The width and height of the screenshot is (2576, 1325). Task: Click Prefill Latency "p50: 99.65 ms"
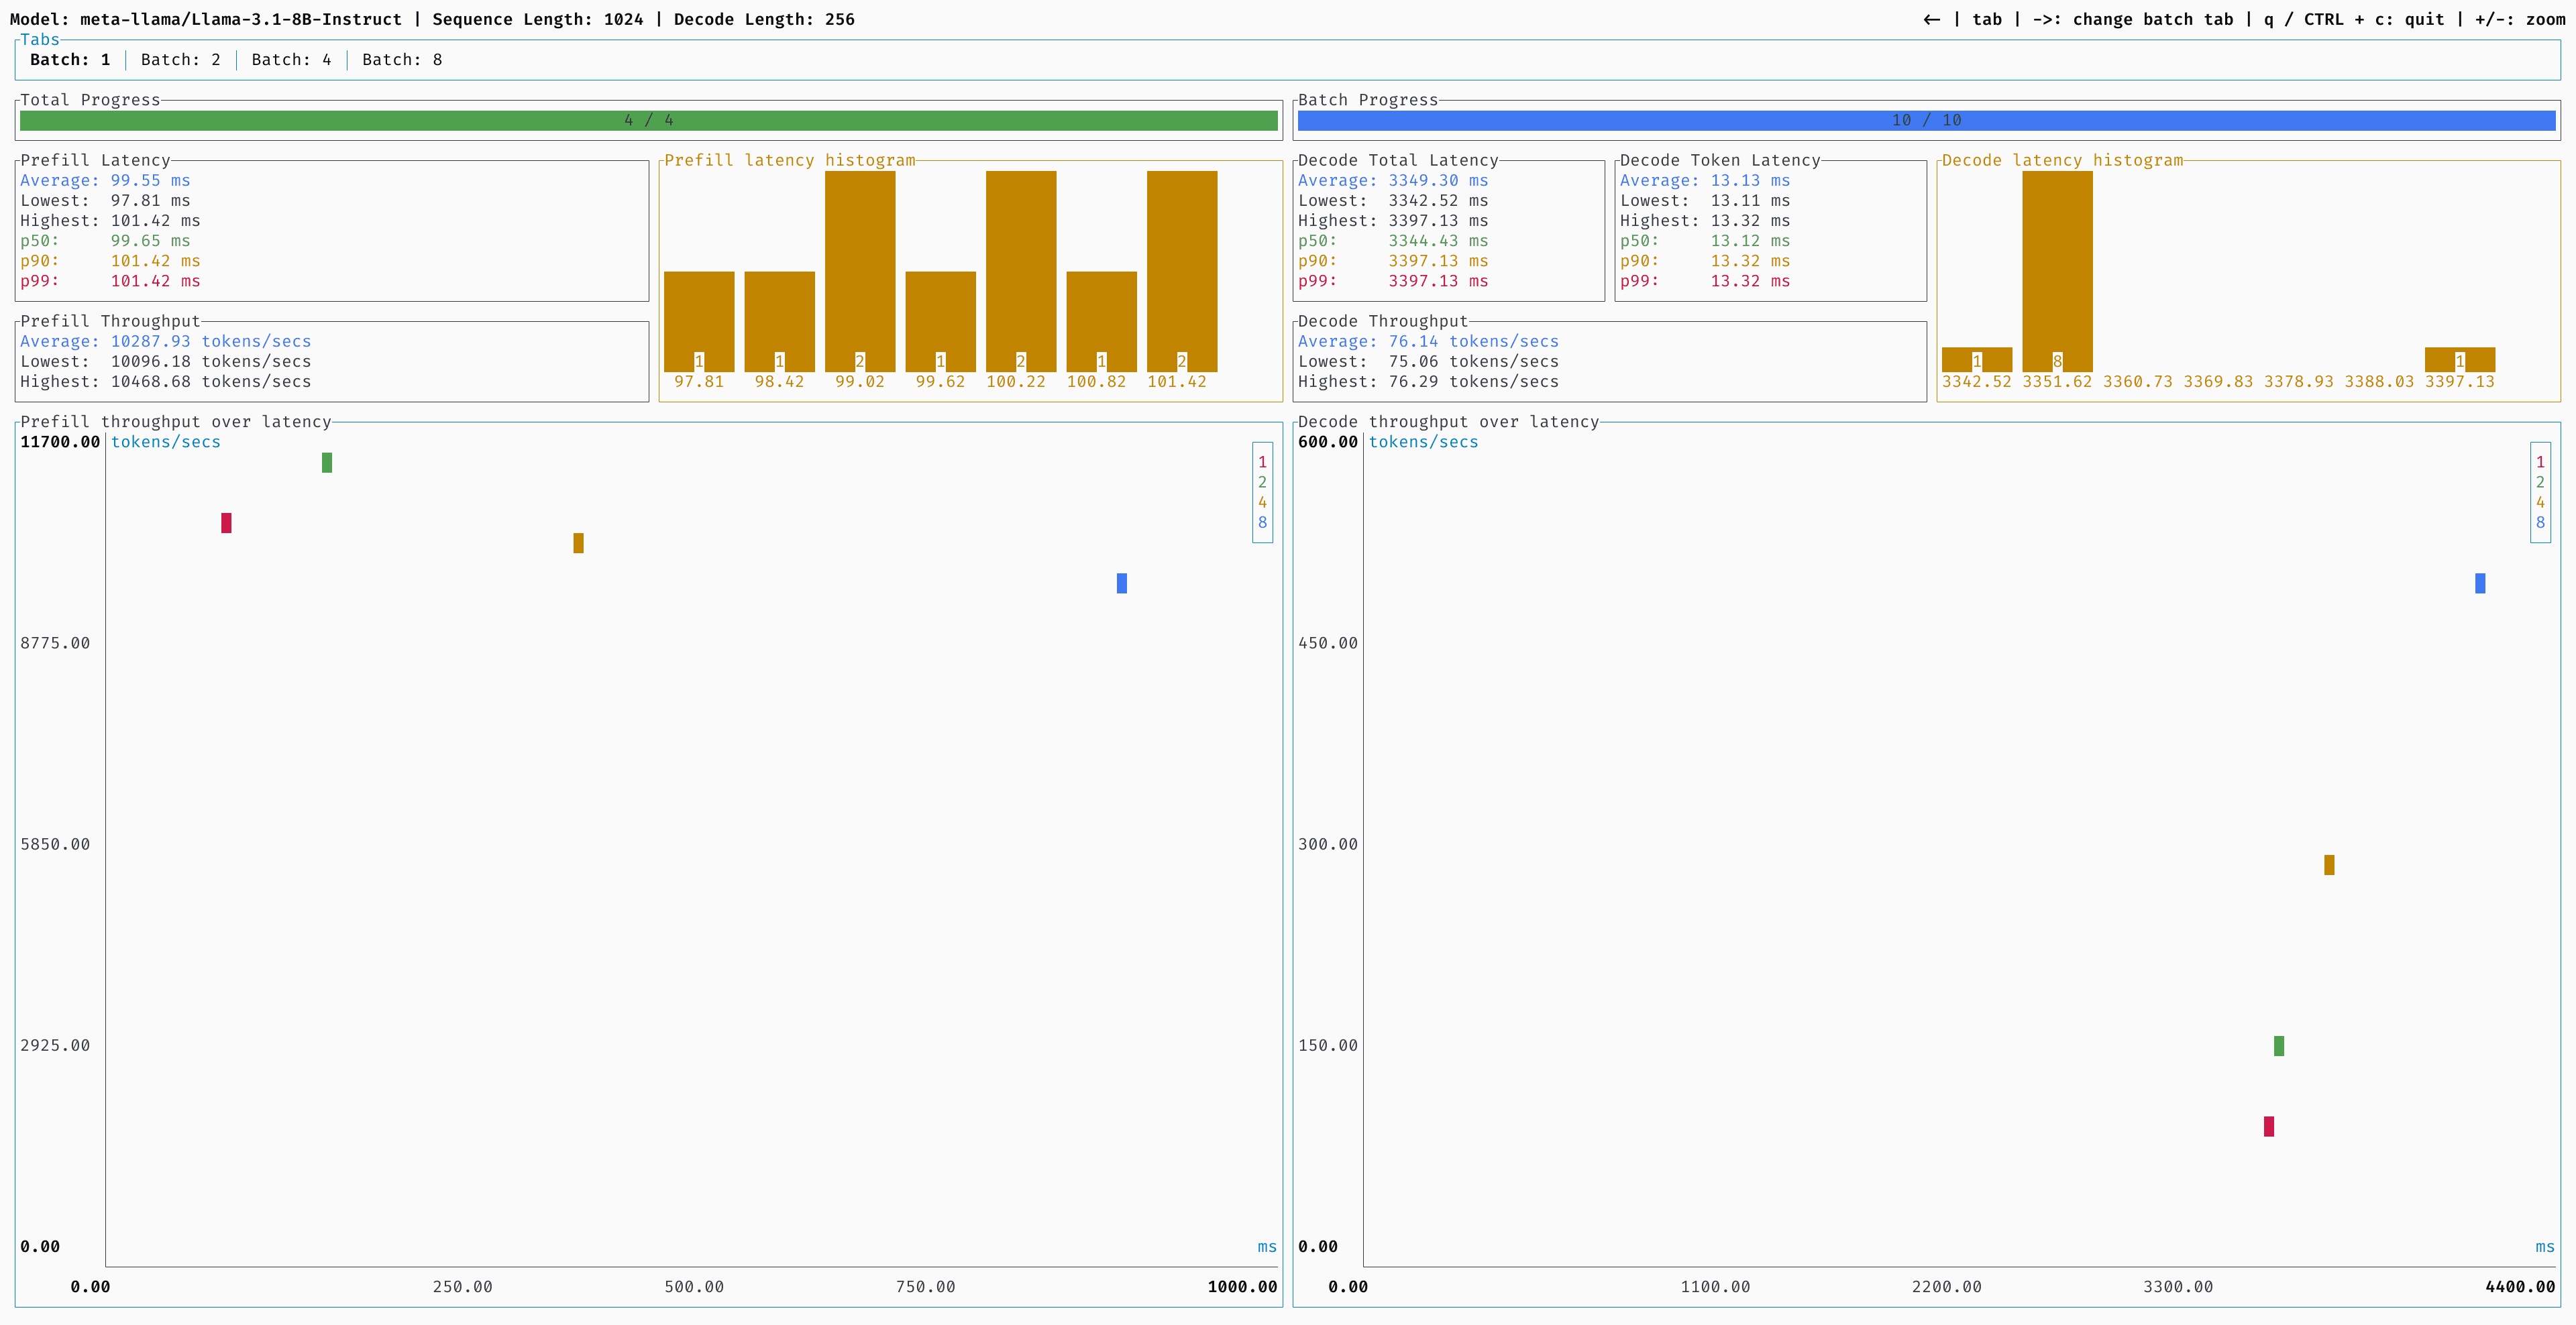[x=105, y=241]
